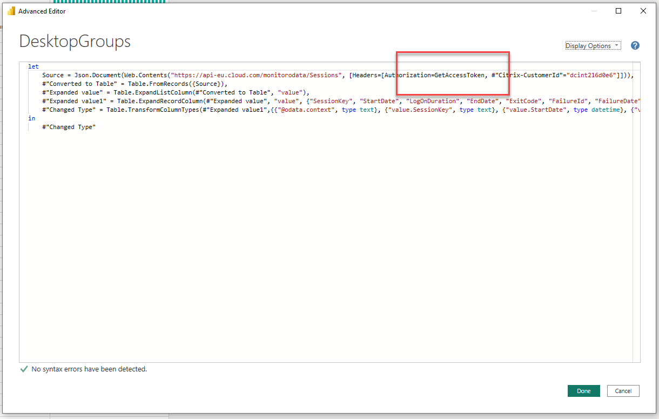The width and height of the screenshot is (659, 419).
Task: Minimize the Advanced Editor window
Action: coord(594,11)
